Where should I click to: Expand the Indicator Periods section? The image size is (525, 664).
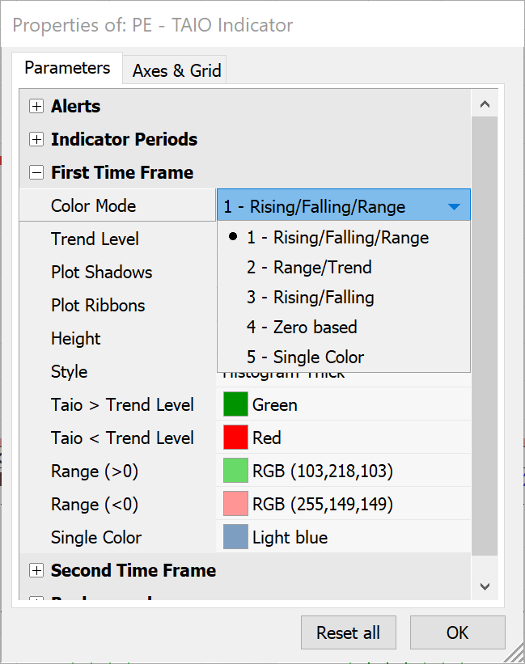[x=36, y=140]
